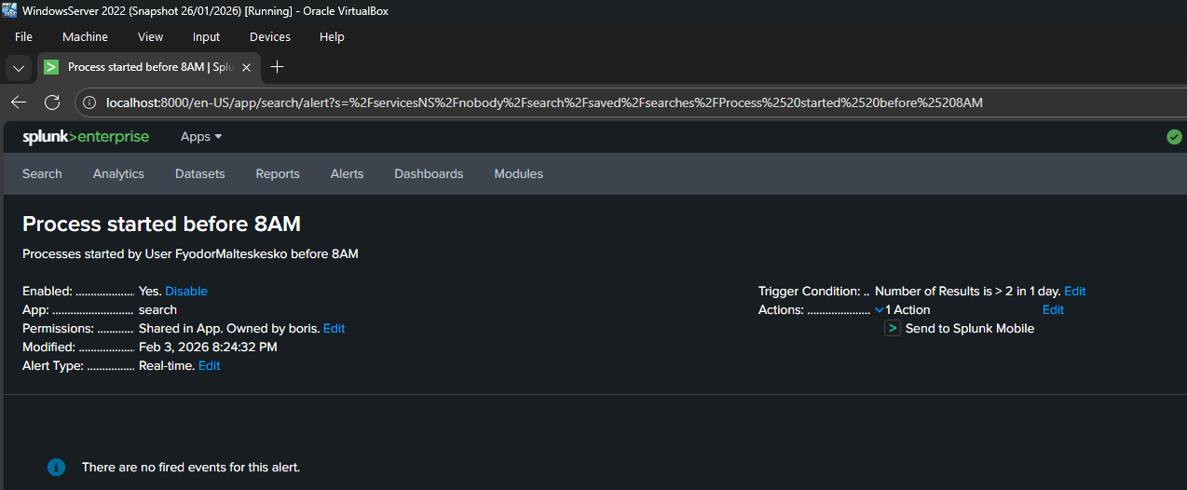Disable the alert via Disable link
The height and width of the screenshot is (490, 1187).
[186, 292]
